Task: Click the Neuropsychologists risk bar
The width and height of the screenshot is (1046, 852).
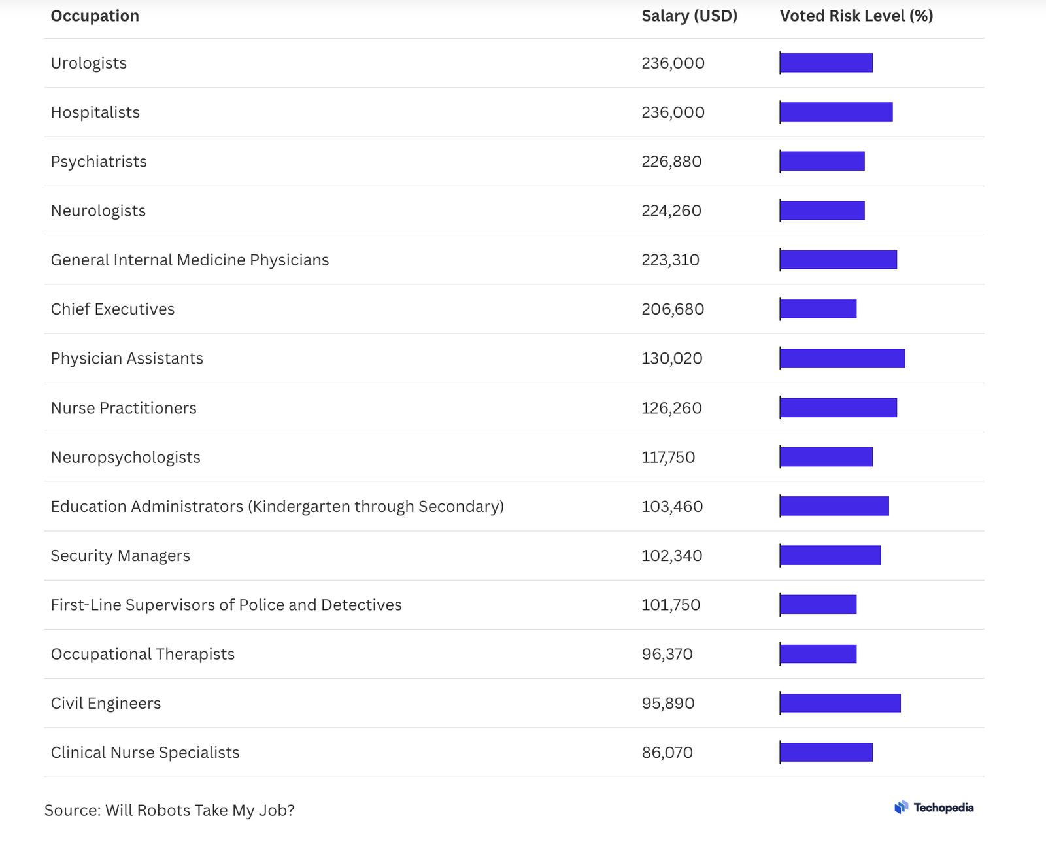Action: pos(826,457)
